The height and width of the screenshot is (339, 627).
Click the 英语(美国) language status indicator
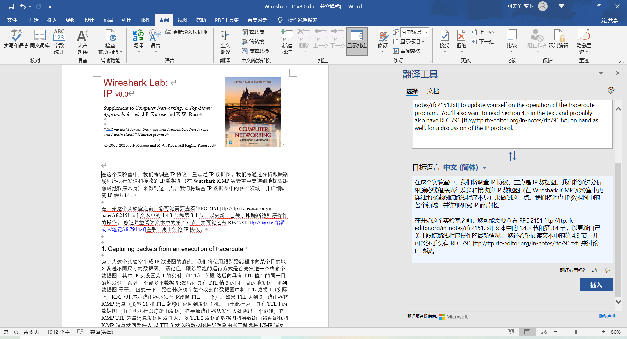point(102,332)
